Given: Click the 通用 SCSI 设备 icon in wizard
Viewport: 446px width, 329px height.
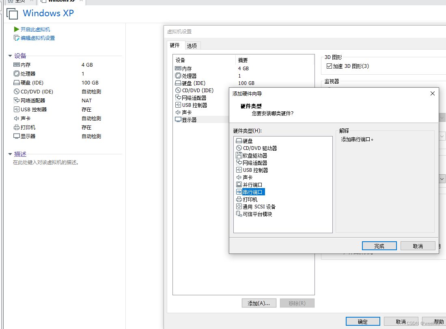Looking at the screenshot, I should [x=239, y=206].
